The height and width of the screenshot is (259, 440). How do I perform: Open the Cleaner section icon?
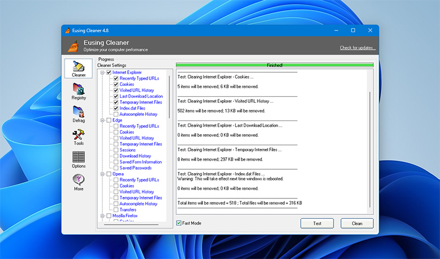coord(78,68)
